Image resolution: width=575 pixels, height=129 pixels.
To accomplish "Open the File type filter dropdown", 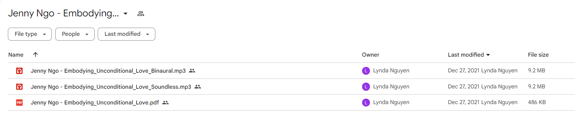I will (x=30, y=34).
